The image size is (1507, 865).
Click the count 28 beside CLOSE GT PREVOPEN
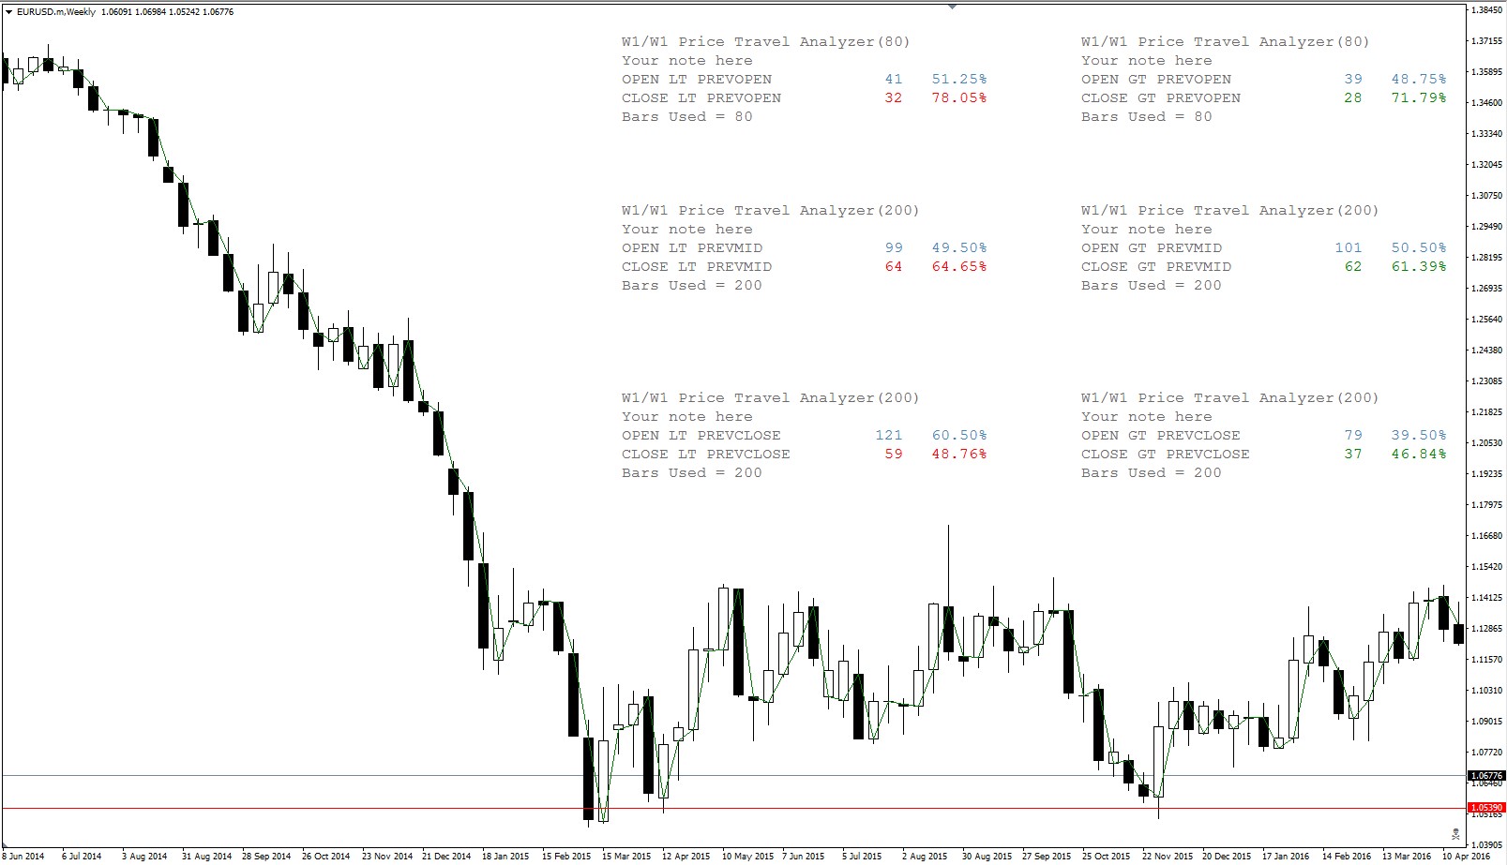point(1353,98)
